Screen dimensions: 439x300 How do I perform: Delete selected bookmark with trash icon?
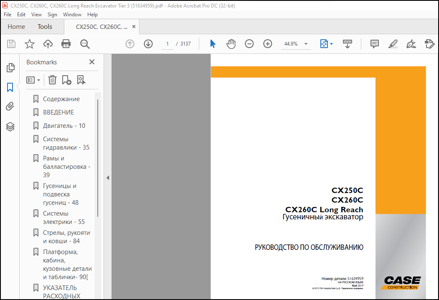[52, 80]
